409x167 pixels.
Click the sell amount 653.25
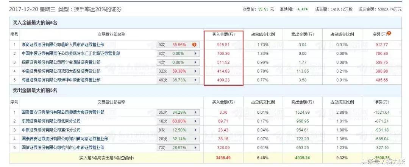[x=303, y=148]
